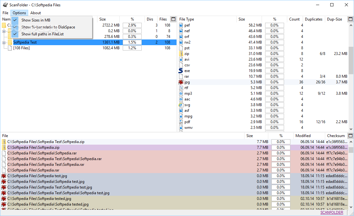Click scroll-down arrow of File list
The width and height of the screenshot is (354, 216).
(351, 207)
